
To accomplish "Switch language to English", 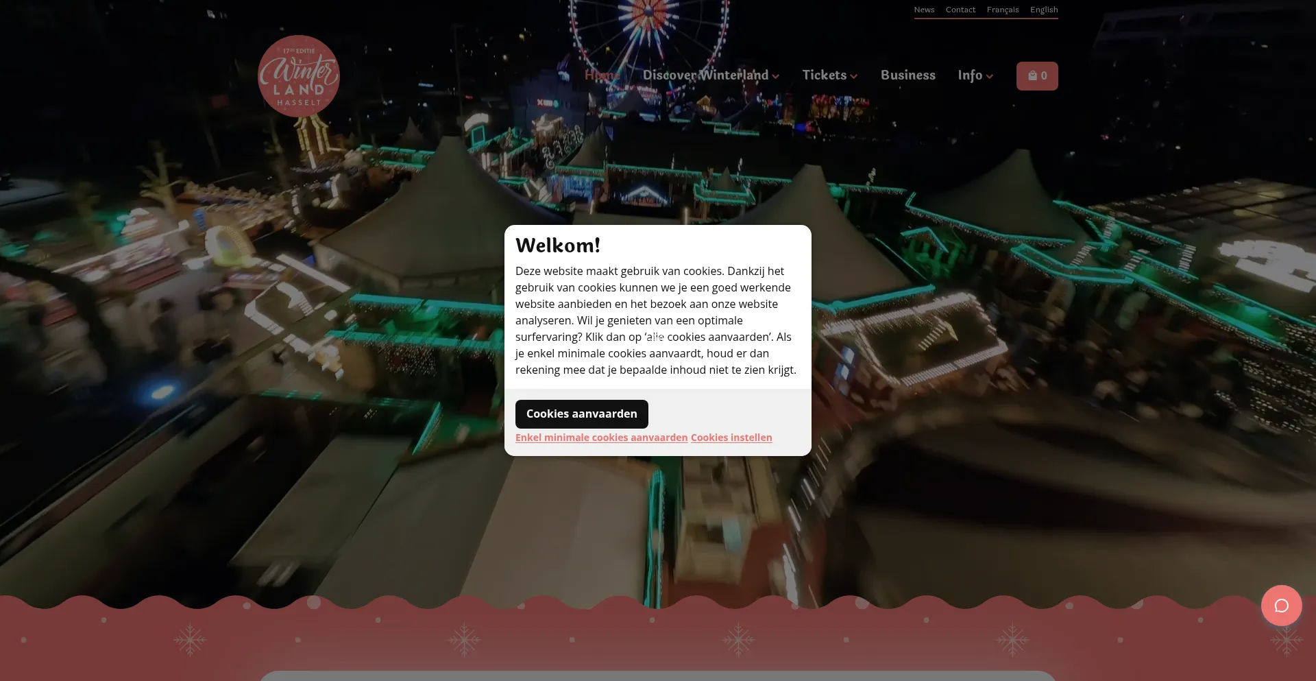I will click(1044, 10).
